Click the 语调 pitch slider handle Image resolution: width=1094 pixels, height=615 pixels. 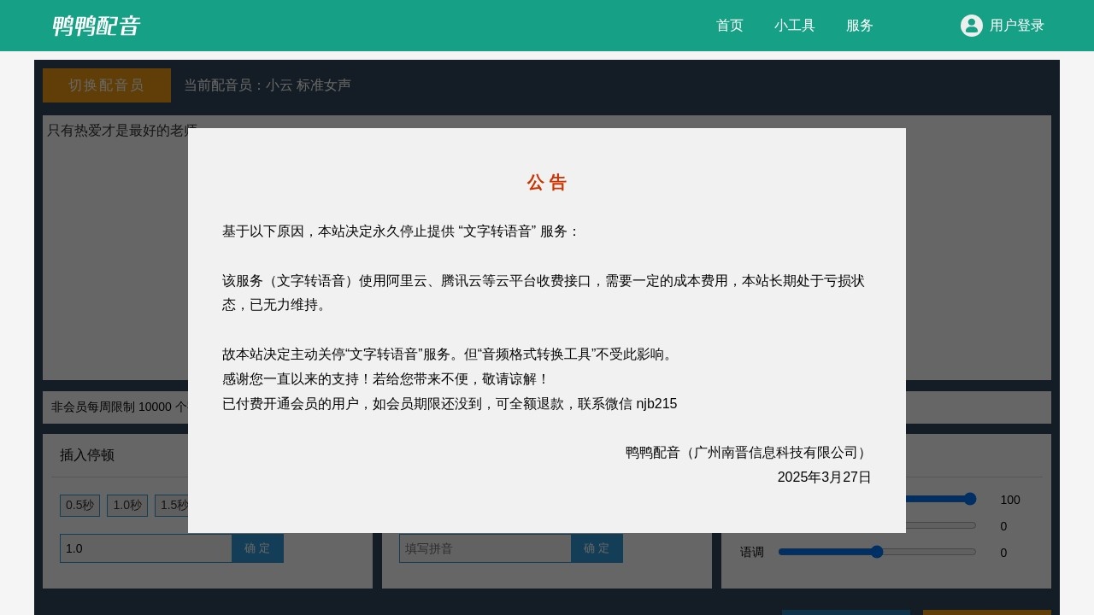pos(876,552)
